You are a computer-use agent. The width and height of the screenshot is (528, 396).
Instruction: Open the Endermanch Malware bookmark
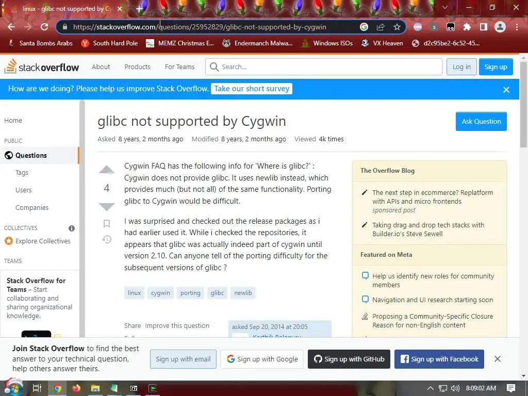pyautogui.click(x=258, y=43)
